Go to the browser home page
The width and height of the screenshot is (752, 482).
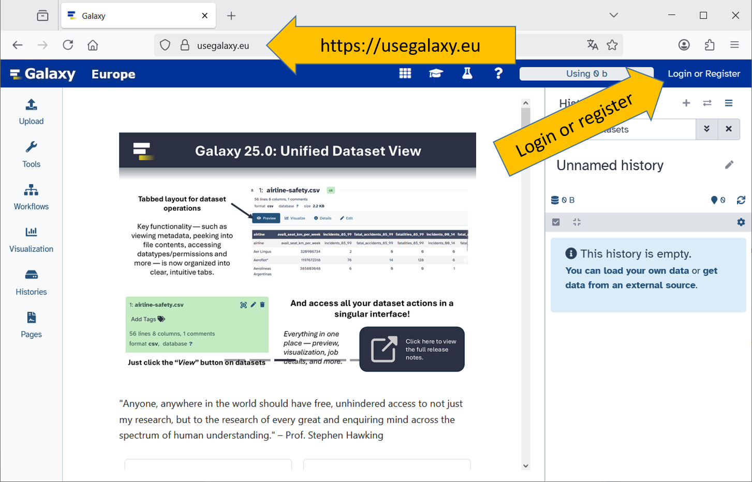point(93,45)
